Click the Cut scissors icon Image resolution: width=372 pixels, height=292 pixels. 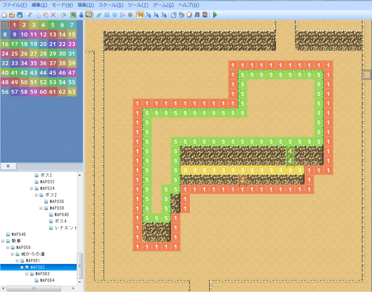[30, 15]
